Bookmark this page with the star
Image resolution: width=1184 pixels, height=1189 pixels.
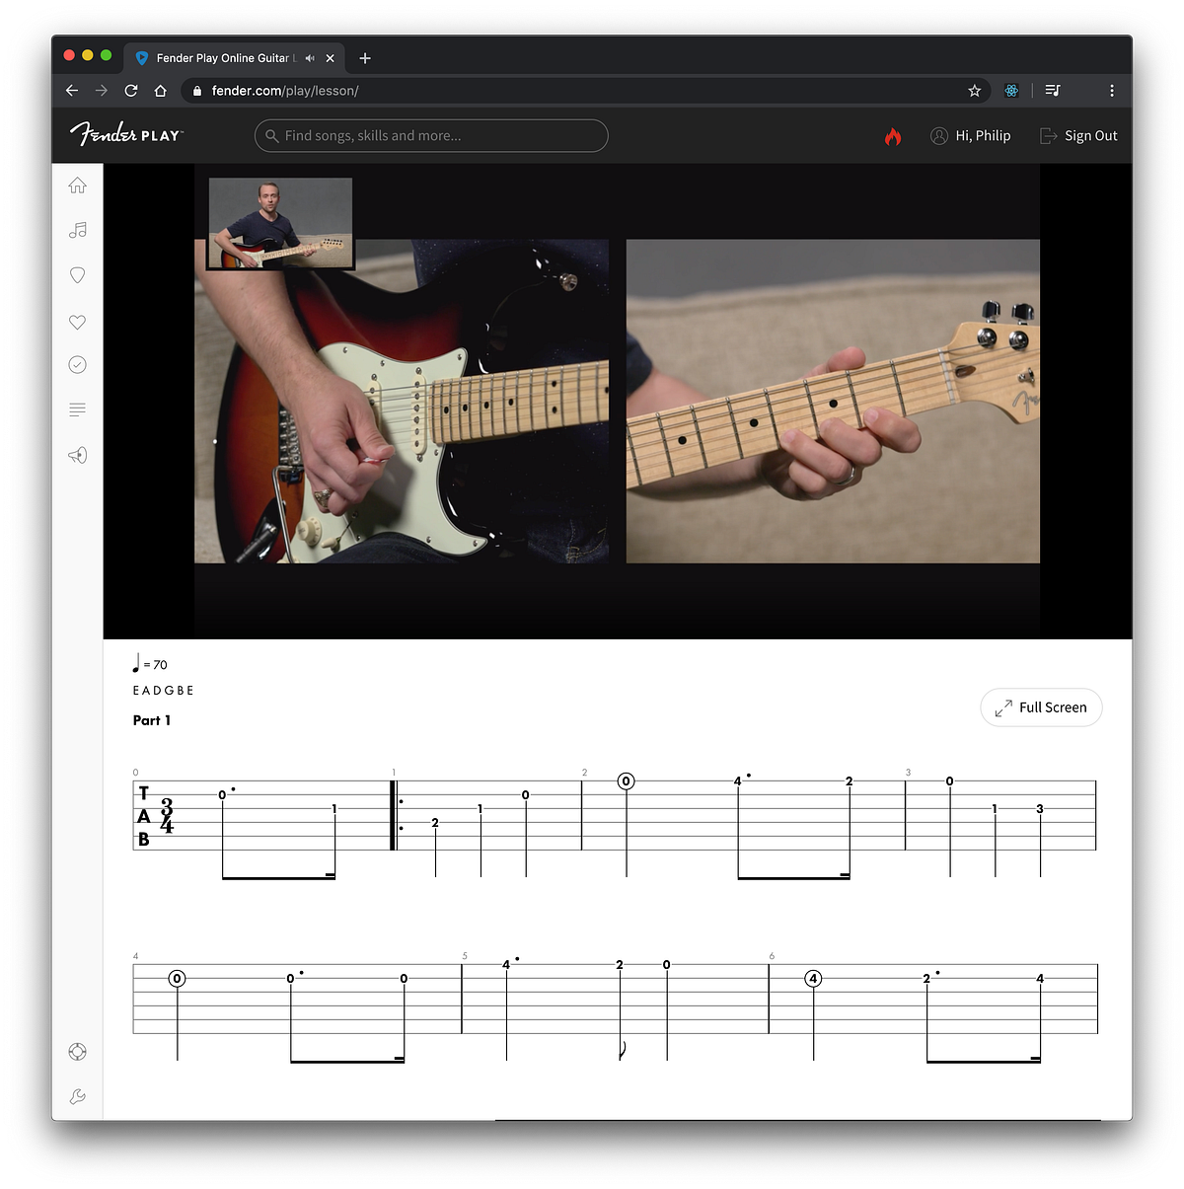974,90
